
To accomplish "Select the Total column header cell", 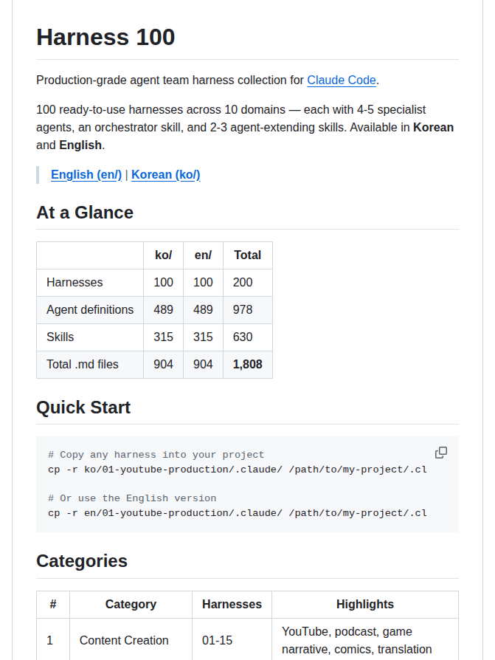I will [x=248, y=255].
